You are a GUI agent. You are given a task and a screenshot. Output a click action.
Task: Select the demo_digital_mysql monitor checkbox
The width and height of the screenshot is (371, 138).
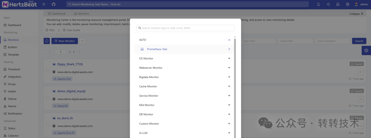pos(47,98)
